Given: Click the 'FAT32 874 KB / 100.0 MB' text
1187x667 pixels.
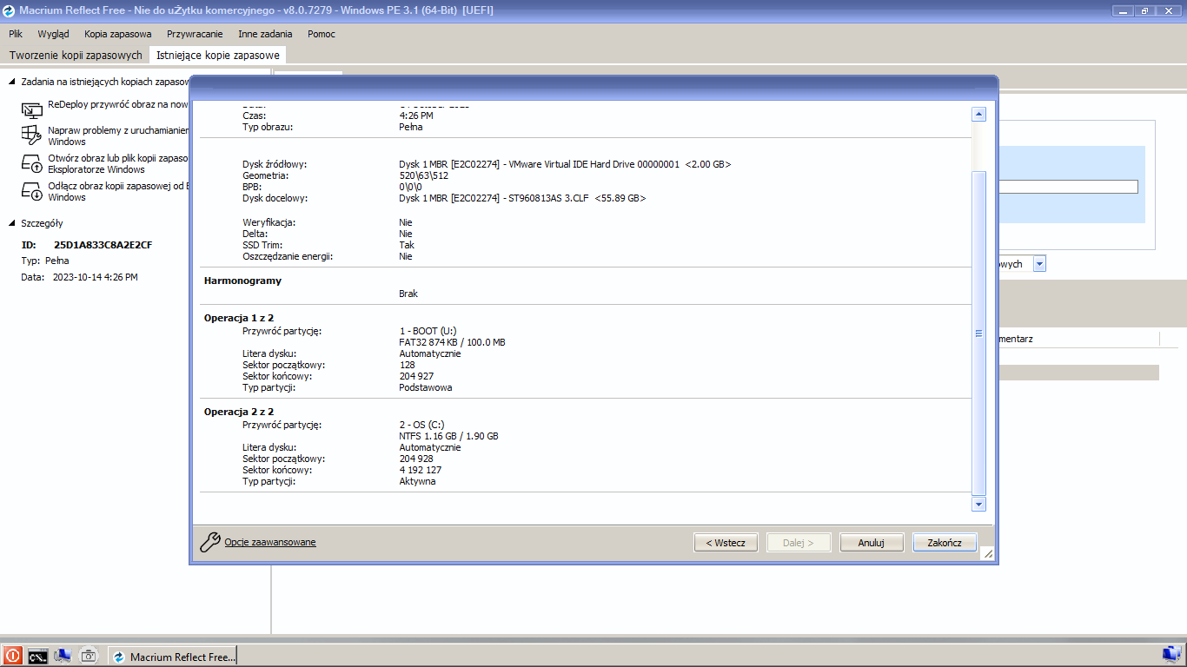Looking at the screenshot, I should (x=452, y=342).
